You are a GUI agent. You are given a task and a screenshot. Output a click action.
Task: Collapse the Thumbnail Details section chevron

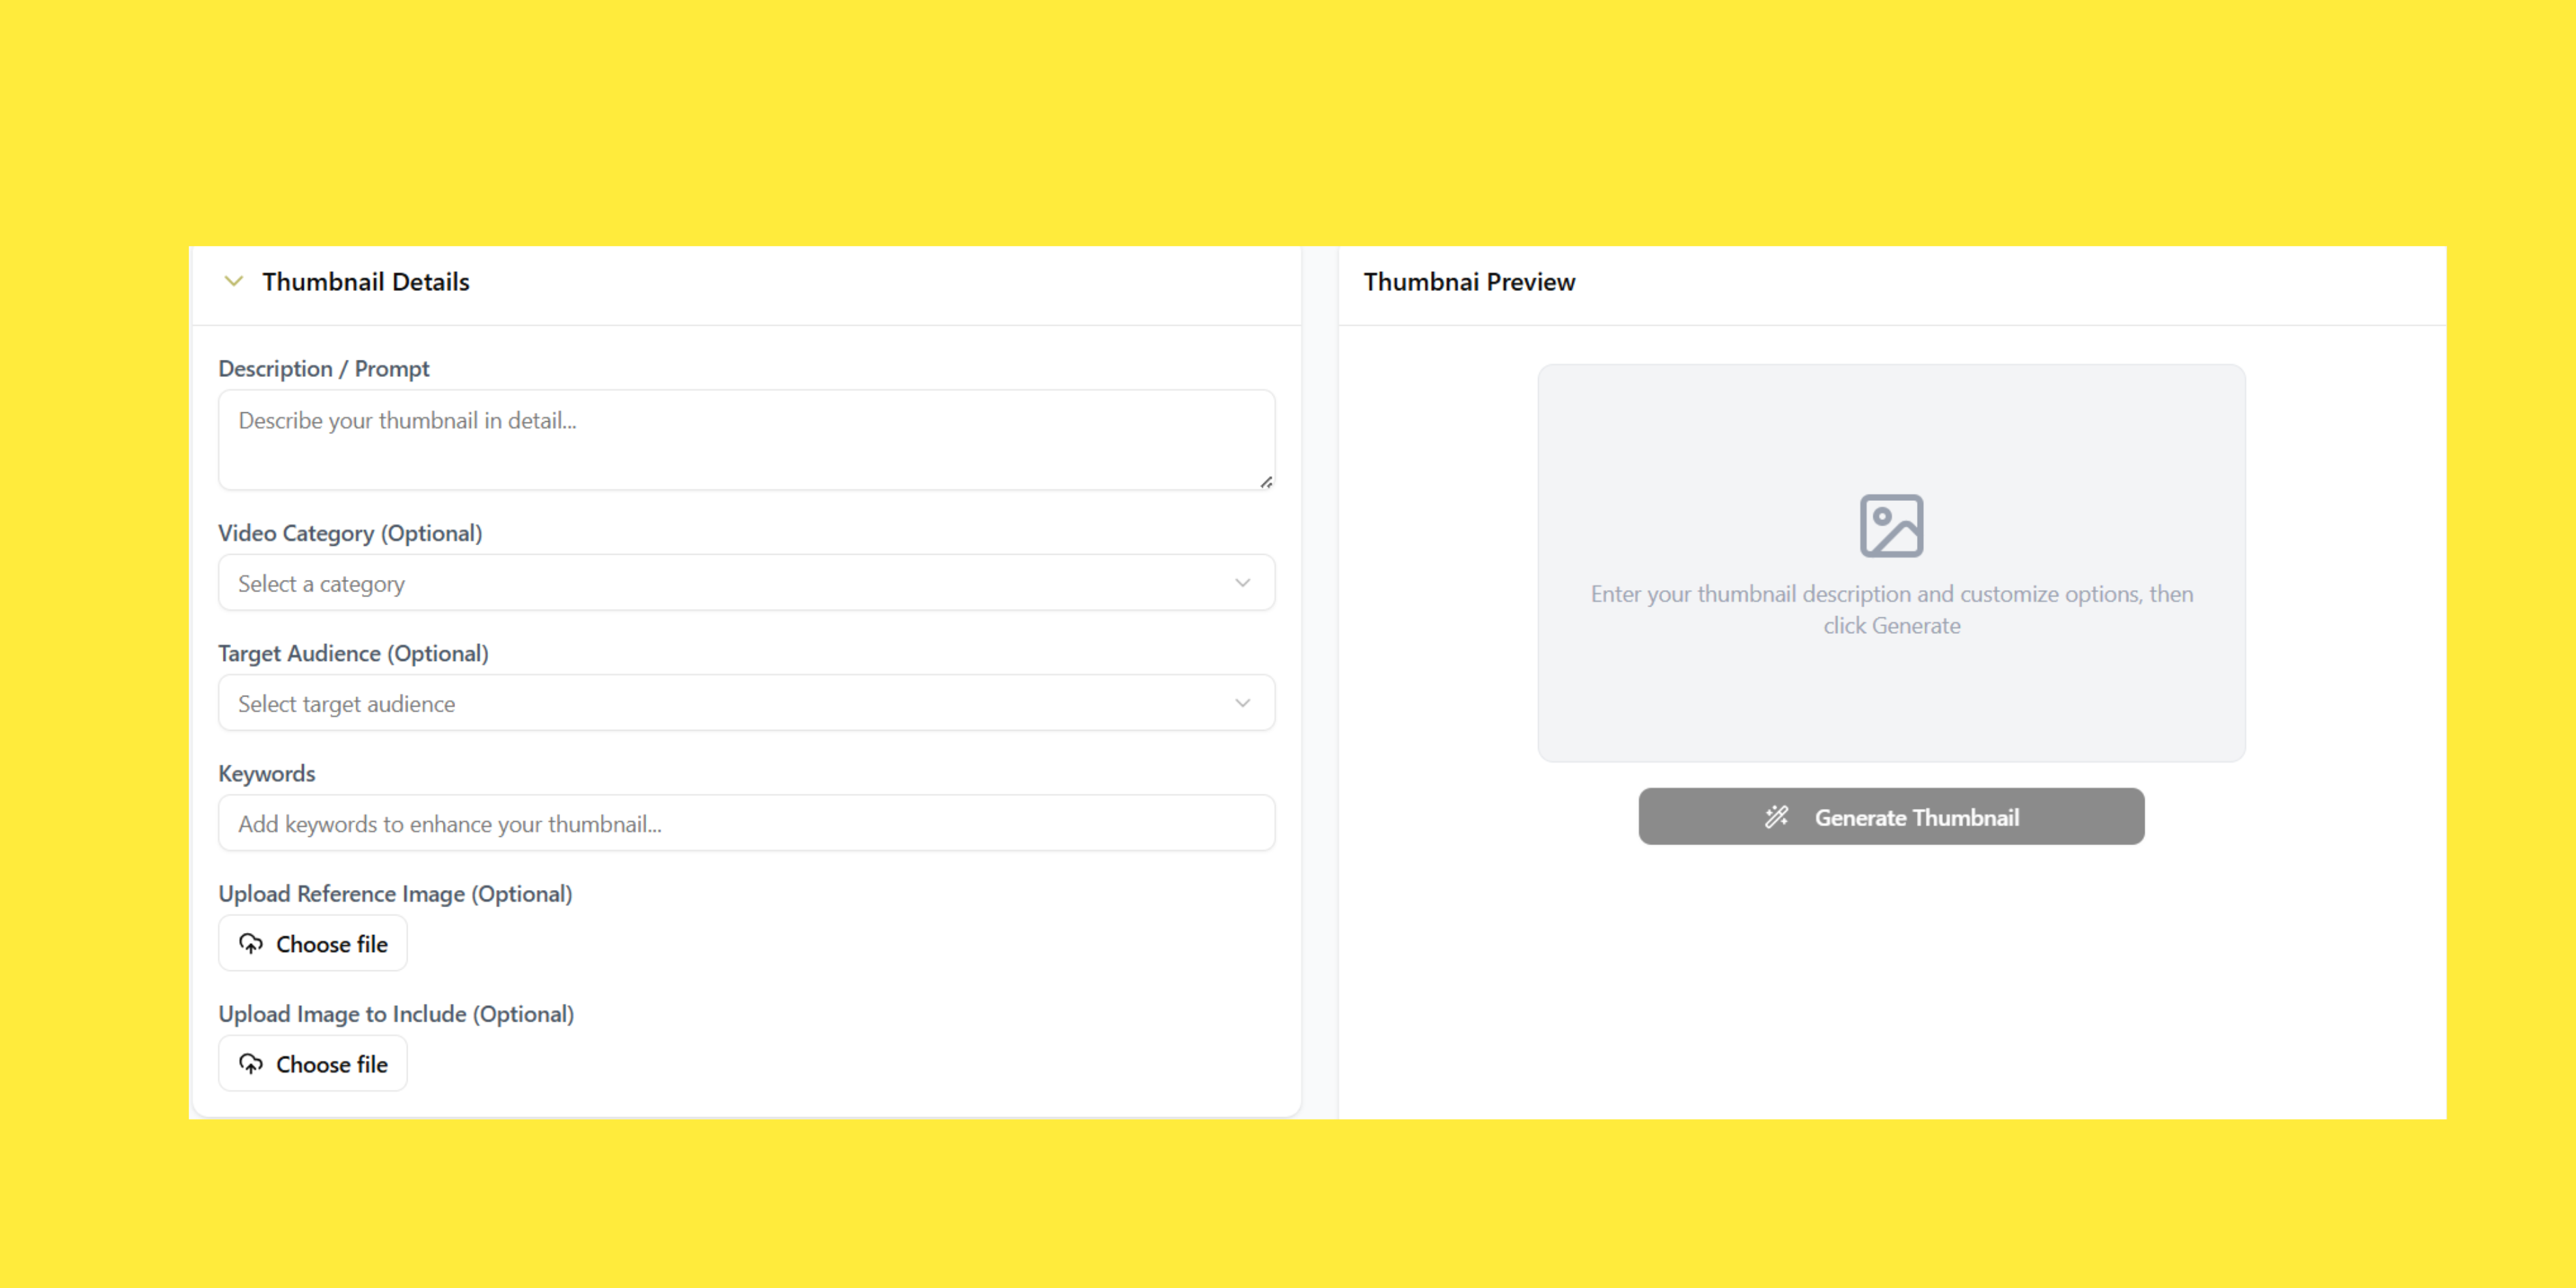coord(233,282)
